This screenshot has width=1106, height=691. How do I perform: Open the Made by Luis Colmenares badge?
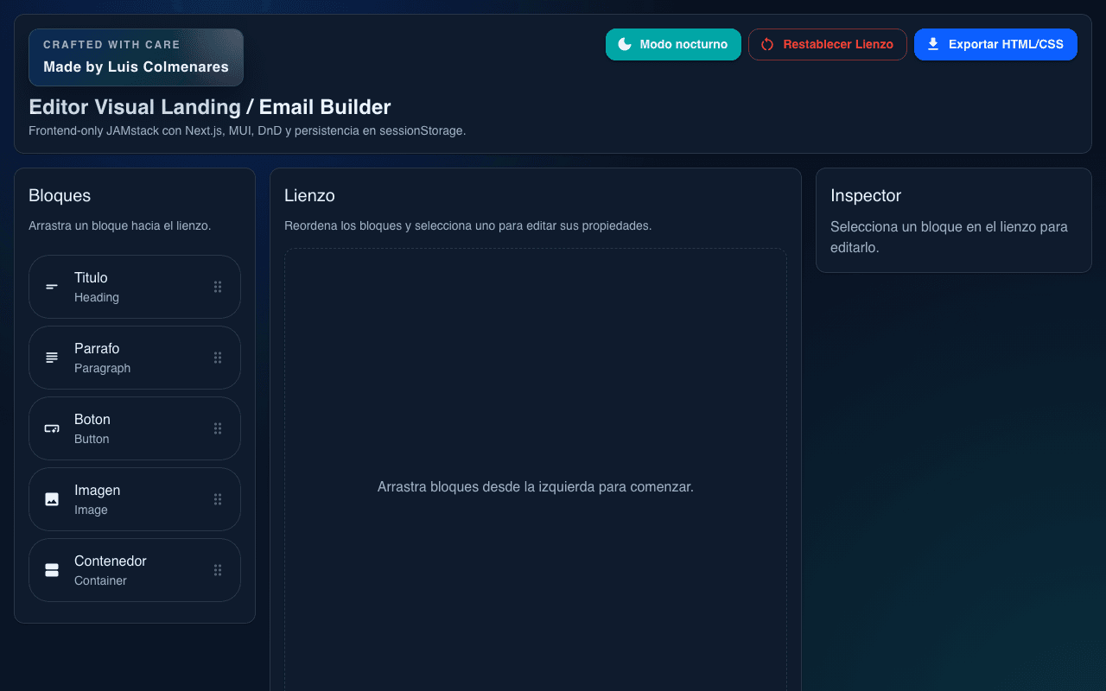pos(136,58)
